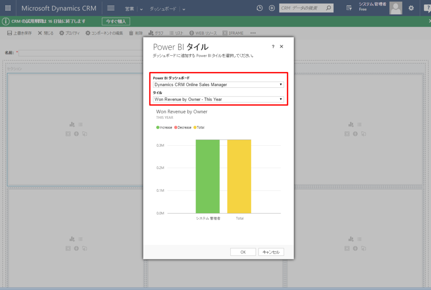Click the search magnifier icon
Screen dimensions: 431x290
pos(328,8)
